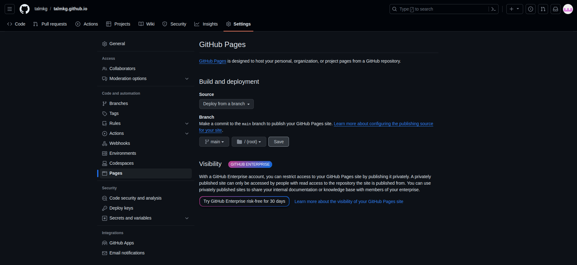Open the / (root) folder dropdown
Image resolution: width=577 pixels, height=265 pixels.
click(249, 142)
